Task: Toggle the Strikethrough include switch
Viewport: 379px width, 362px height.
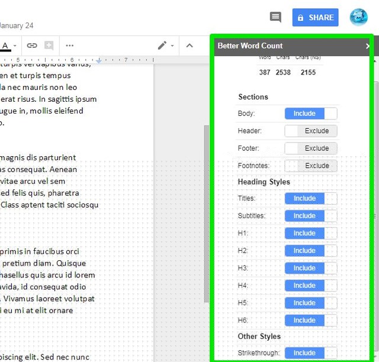Action: point(311,353)
